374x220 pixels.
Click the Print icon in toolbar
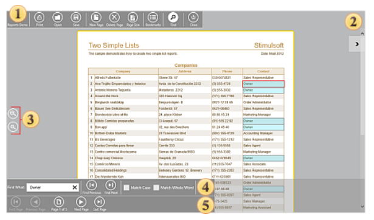[39, 18]
